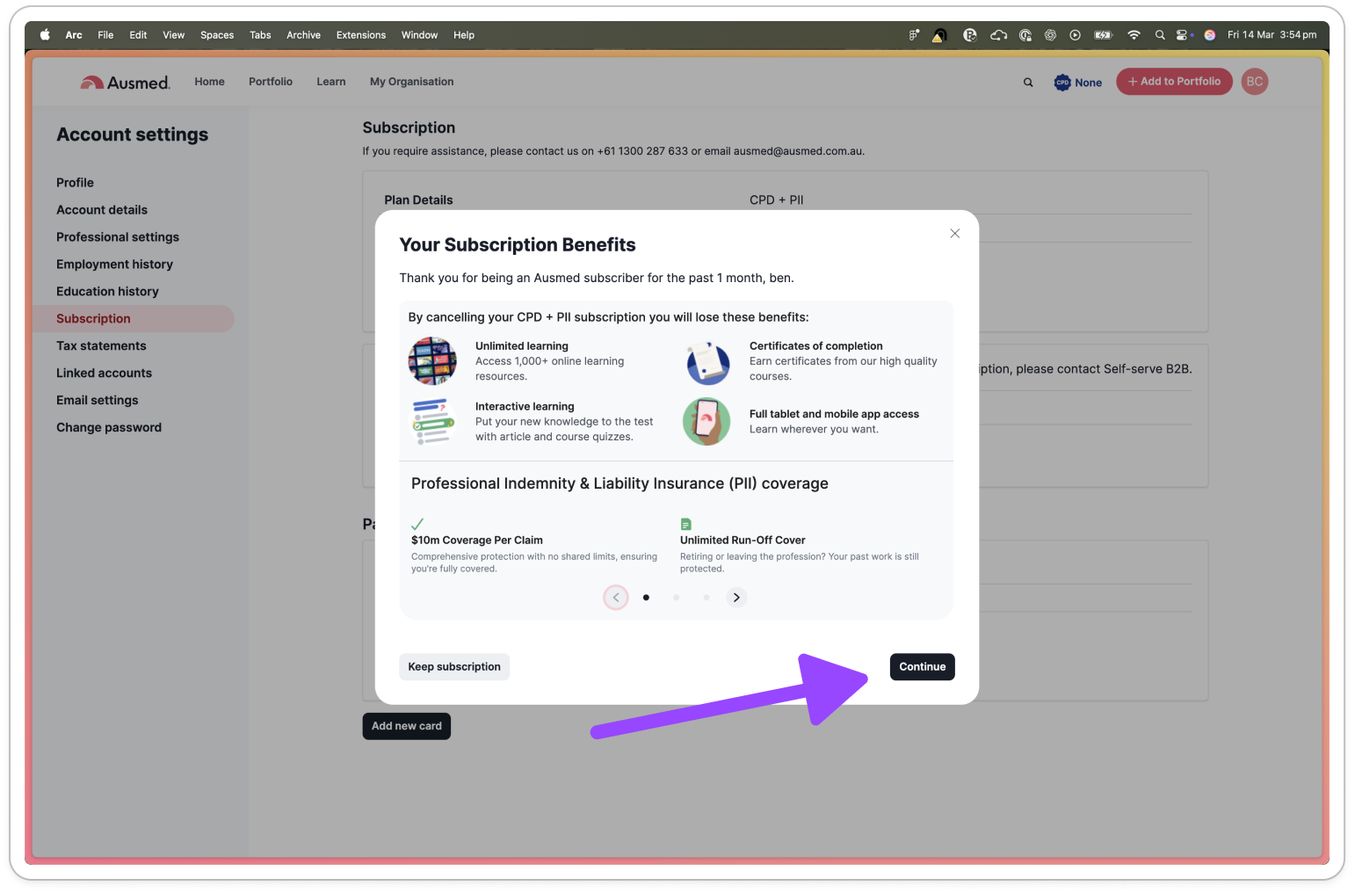This screenshot has width=1355, height=893.
Task: Click the tablet and mobile app icon
Action: (706, 422)
